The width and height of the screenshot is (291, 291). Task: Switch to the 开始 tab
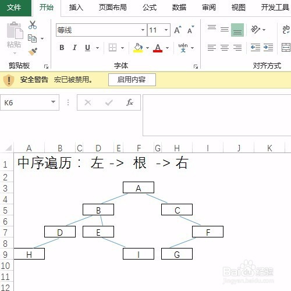coord(47,8)
